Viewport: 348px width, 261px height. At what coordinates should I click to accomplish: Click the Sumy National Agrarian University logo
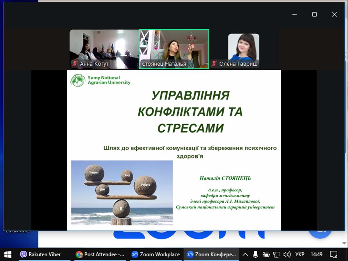pos(100,80)
